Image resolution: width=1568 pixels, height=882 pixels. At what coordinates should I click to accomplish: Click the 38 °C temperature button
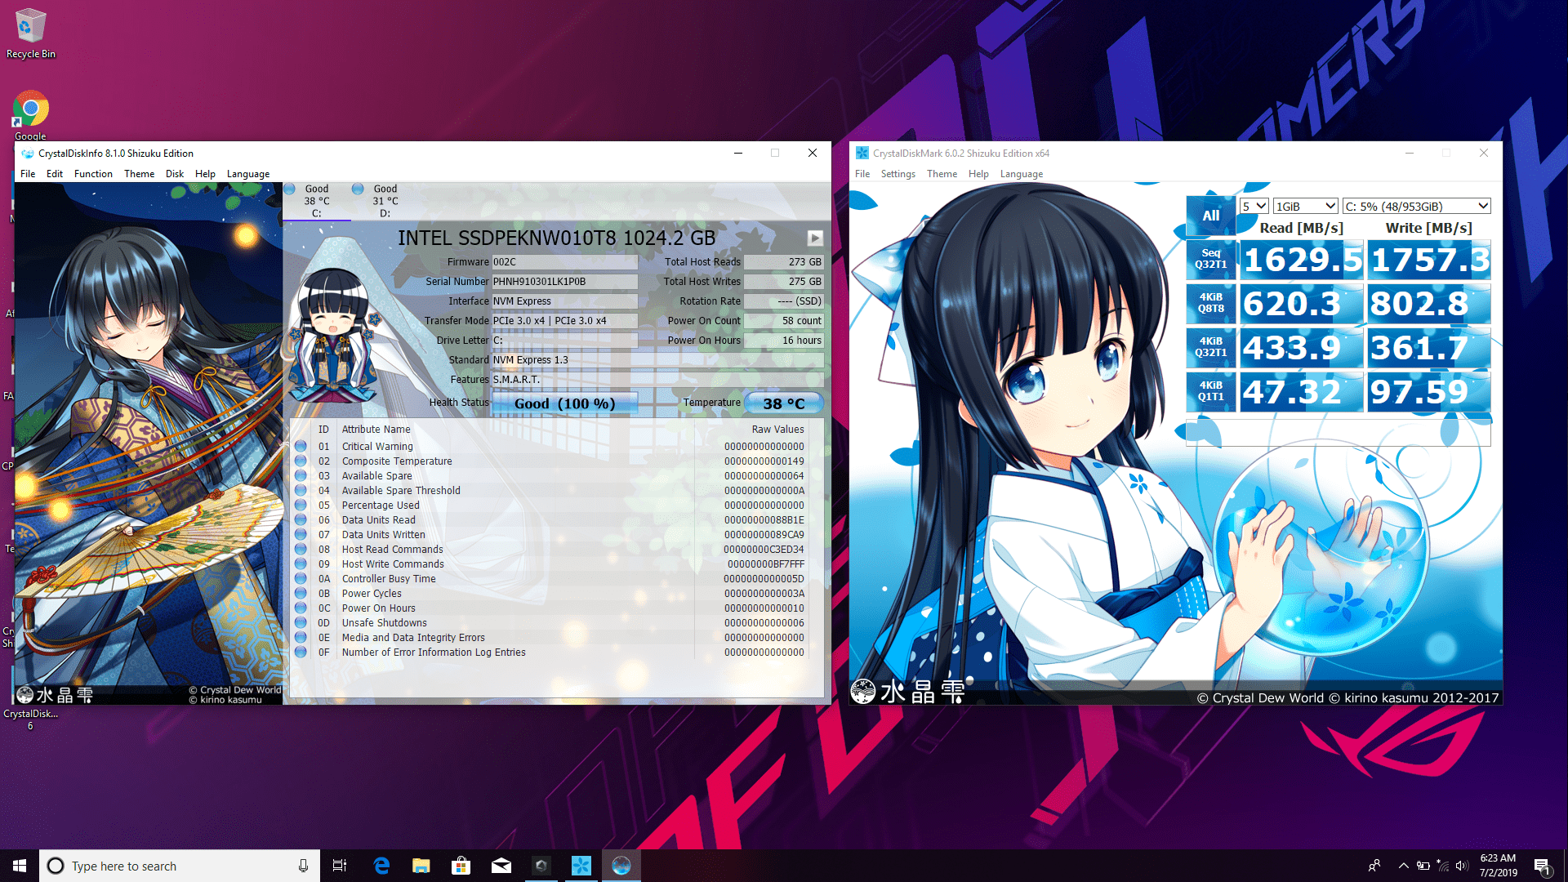783,403
